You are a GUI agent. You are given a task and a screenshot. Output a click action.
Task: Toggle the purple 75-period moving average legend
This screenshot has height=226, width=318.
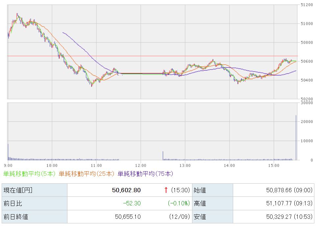click(145, 174)
